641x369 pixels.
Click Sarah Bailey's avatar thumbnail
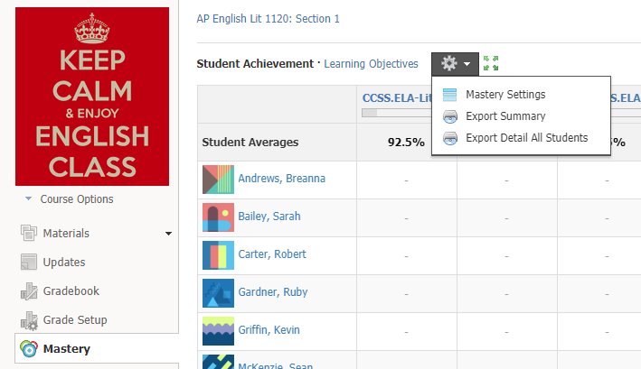[218, 217]
